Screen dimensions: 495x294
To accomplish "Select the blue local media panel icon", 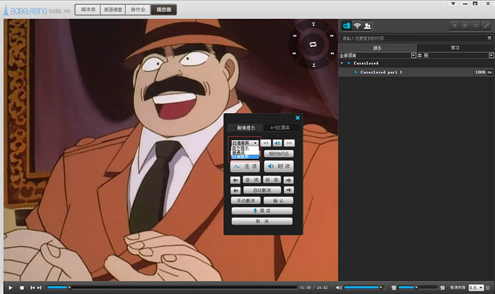I will pyautogui.click(x=346, y=26).
